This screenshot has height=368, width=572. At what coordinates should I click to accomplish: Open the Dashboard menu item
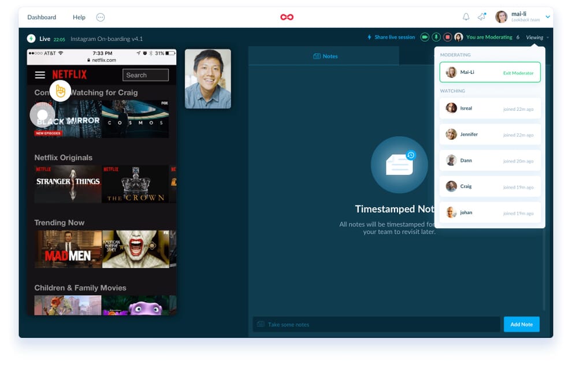(x=42, y=17)
